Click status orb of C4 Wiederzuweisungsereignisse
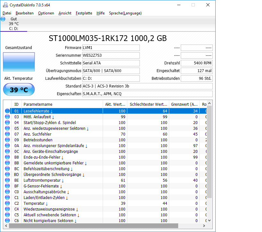Viewport: 262px width, 232px height. pyautogui.click(x=7, y=209)
